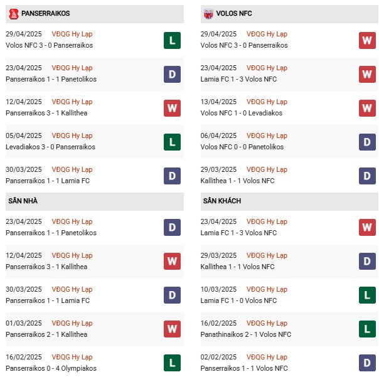Click the L badge for Panathinaikos 2 - 1 Volos NFC
The image size is (379, 377).
point(367,328)
